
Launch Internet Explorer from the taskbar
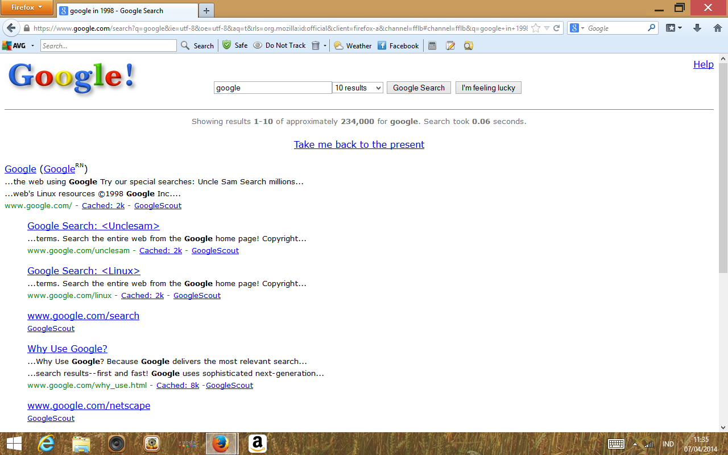[46, 444]
